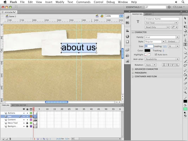Select the Text tool in toolbar
This screenshot has height=141, width=188.
(185, 44)
